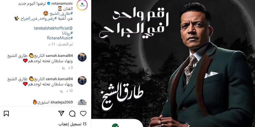
Task: Open RotanaMusic# hashtag link
Action: click(x=60, y=38)
